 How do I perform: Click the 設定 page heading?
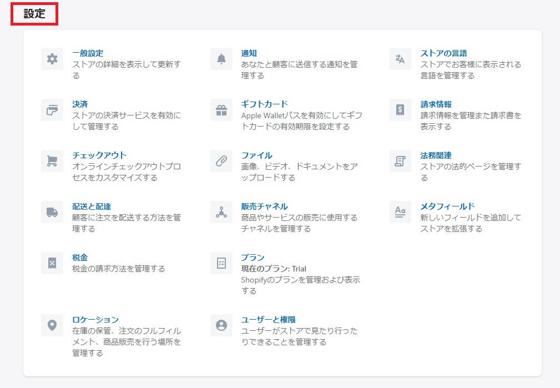pos(34,14)
